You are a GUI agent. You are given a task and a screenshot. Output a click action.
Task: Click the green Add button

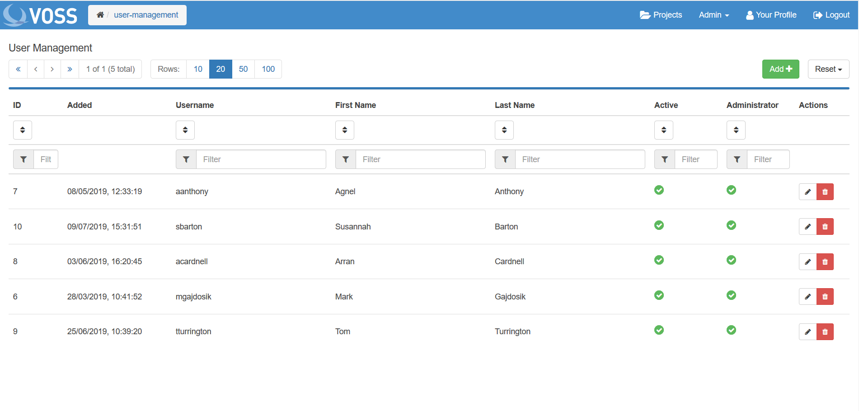click(x=780, y=69)
